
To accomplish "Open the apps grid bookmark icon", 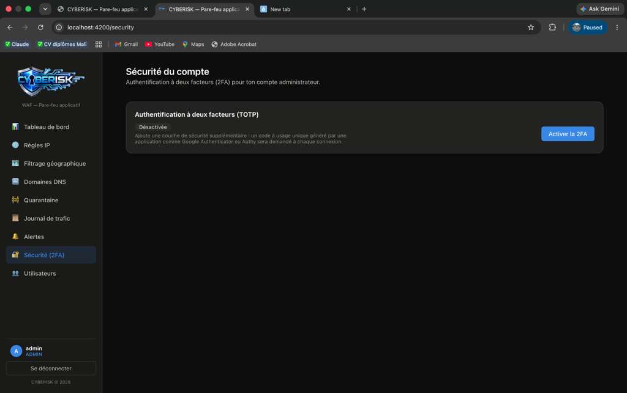I will [x=99, y=44].
